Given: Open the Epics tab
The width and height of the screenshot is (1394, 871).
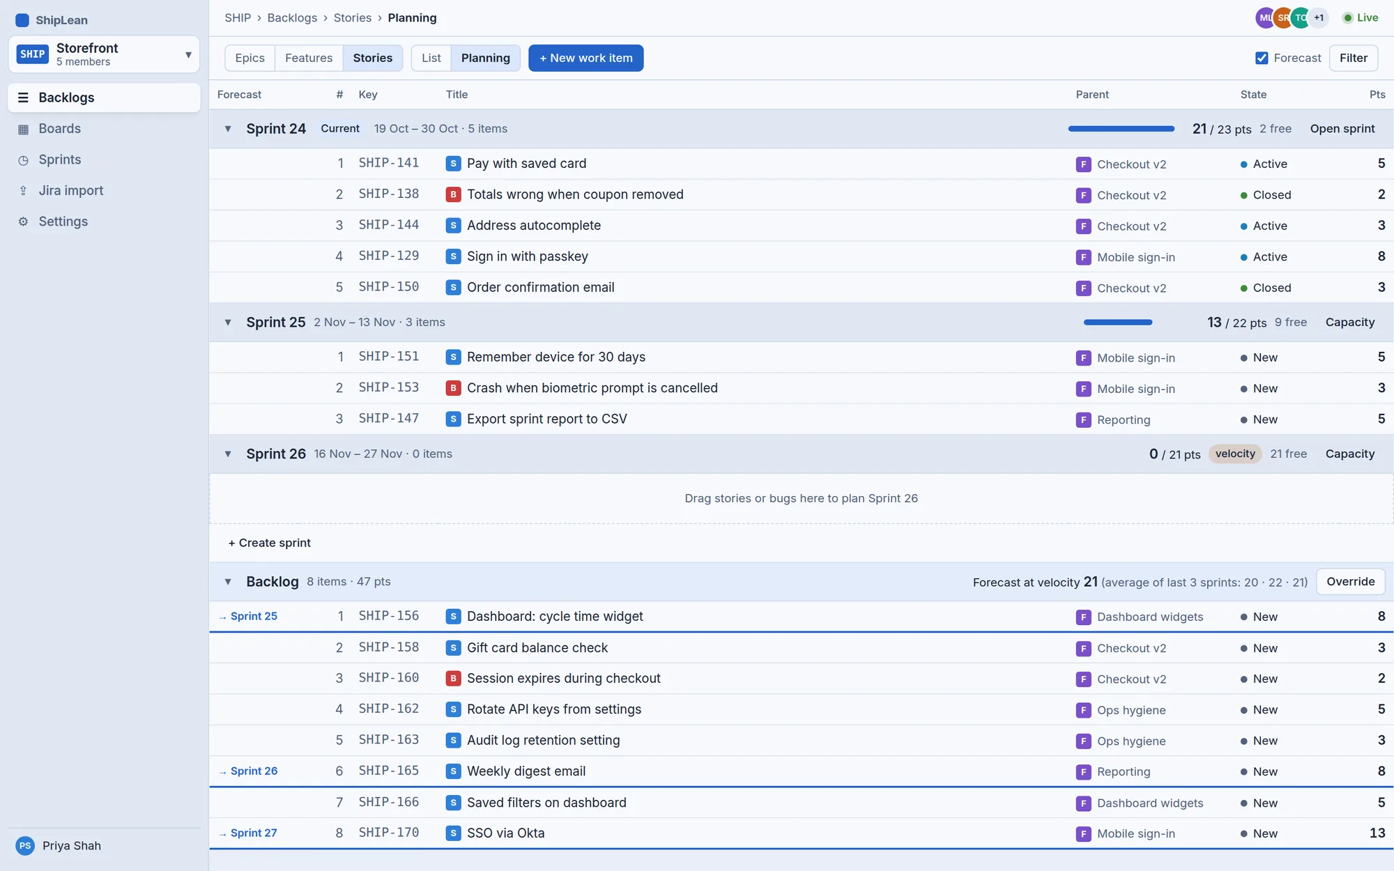Looking at the screenshot, I should (250, 58).
